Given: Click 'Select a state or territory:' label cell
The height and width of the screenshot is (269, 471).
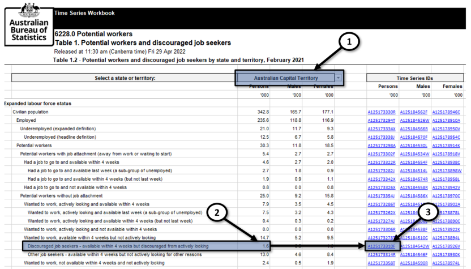Looking at the screenshot, I should tap(125, 78).
